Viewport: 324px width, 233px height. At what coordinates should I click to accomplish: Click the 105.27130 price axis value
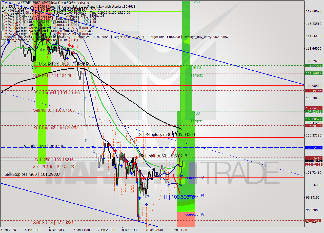click(314, 135)
